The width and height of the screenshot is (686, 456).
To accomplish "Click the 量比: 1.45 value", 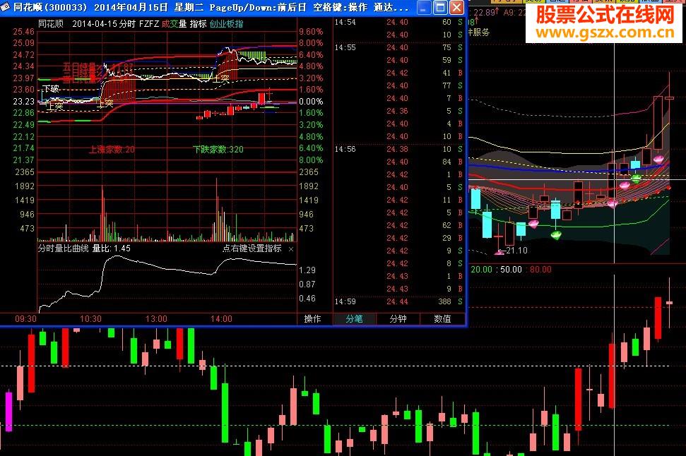I will [x=111, y=248].
